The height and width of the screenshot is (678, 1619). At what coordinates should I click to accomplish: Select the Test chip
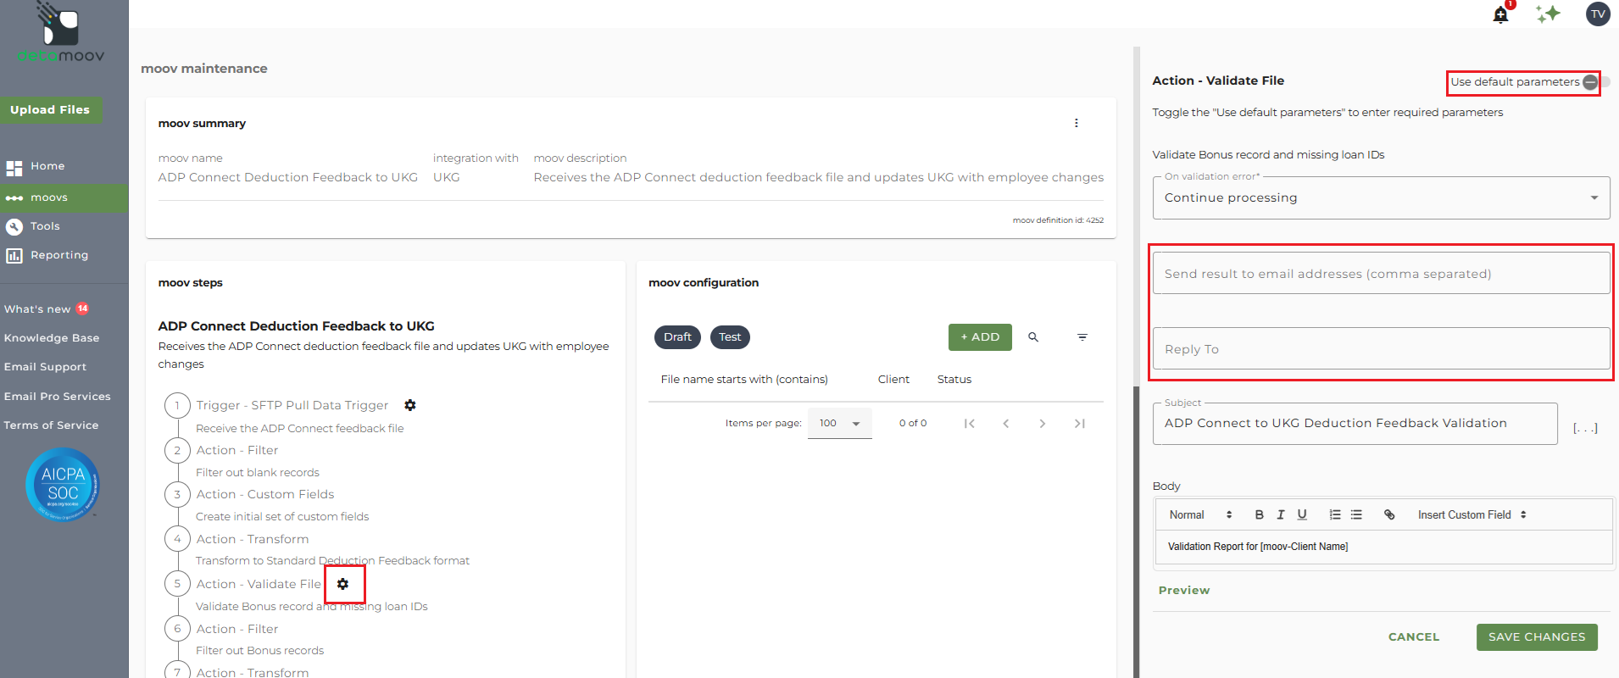point(730,337)
